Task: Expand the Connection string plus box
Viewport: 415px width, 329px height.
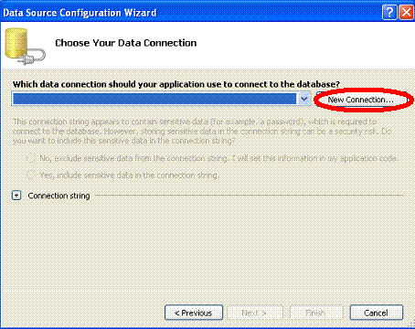Action: click(x=16, y=196)
